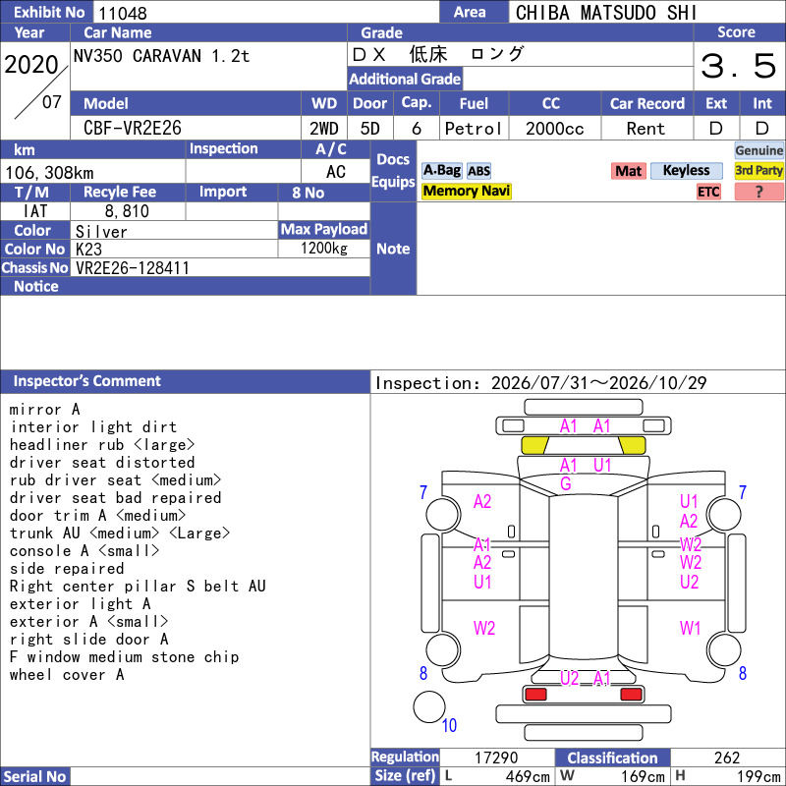786x786 pixels.
Task: Click the classification value 262
Action: pos(727,758)
